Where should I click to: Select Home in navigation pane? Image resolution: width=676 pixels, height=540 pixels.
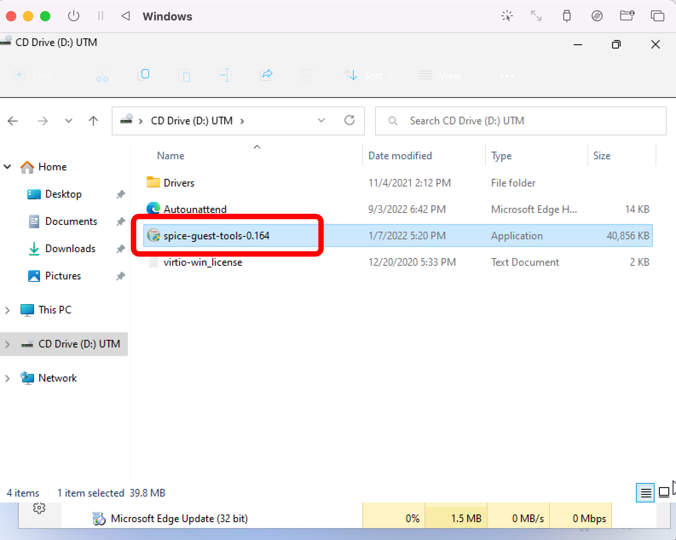click(x=52, y=167)
